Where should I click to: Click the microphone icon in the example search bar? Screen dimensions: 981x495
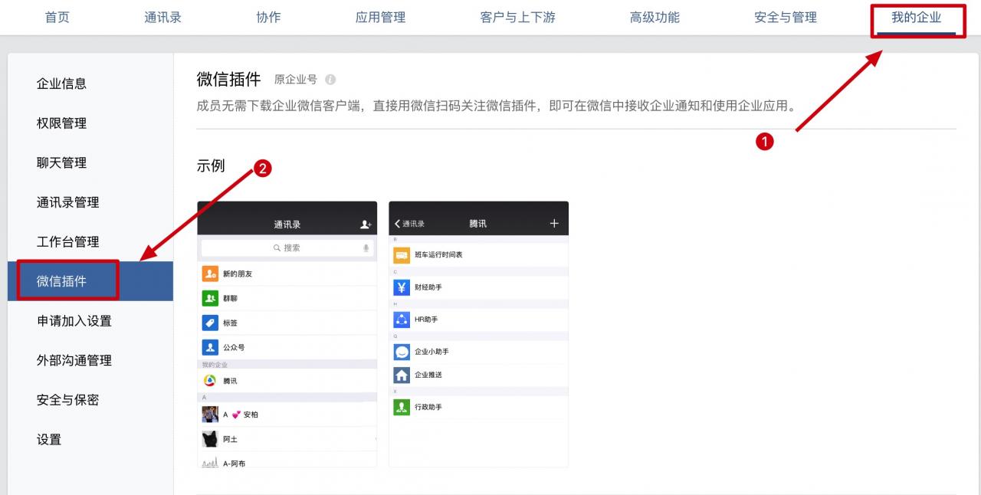[x=366, y=248]
